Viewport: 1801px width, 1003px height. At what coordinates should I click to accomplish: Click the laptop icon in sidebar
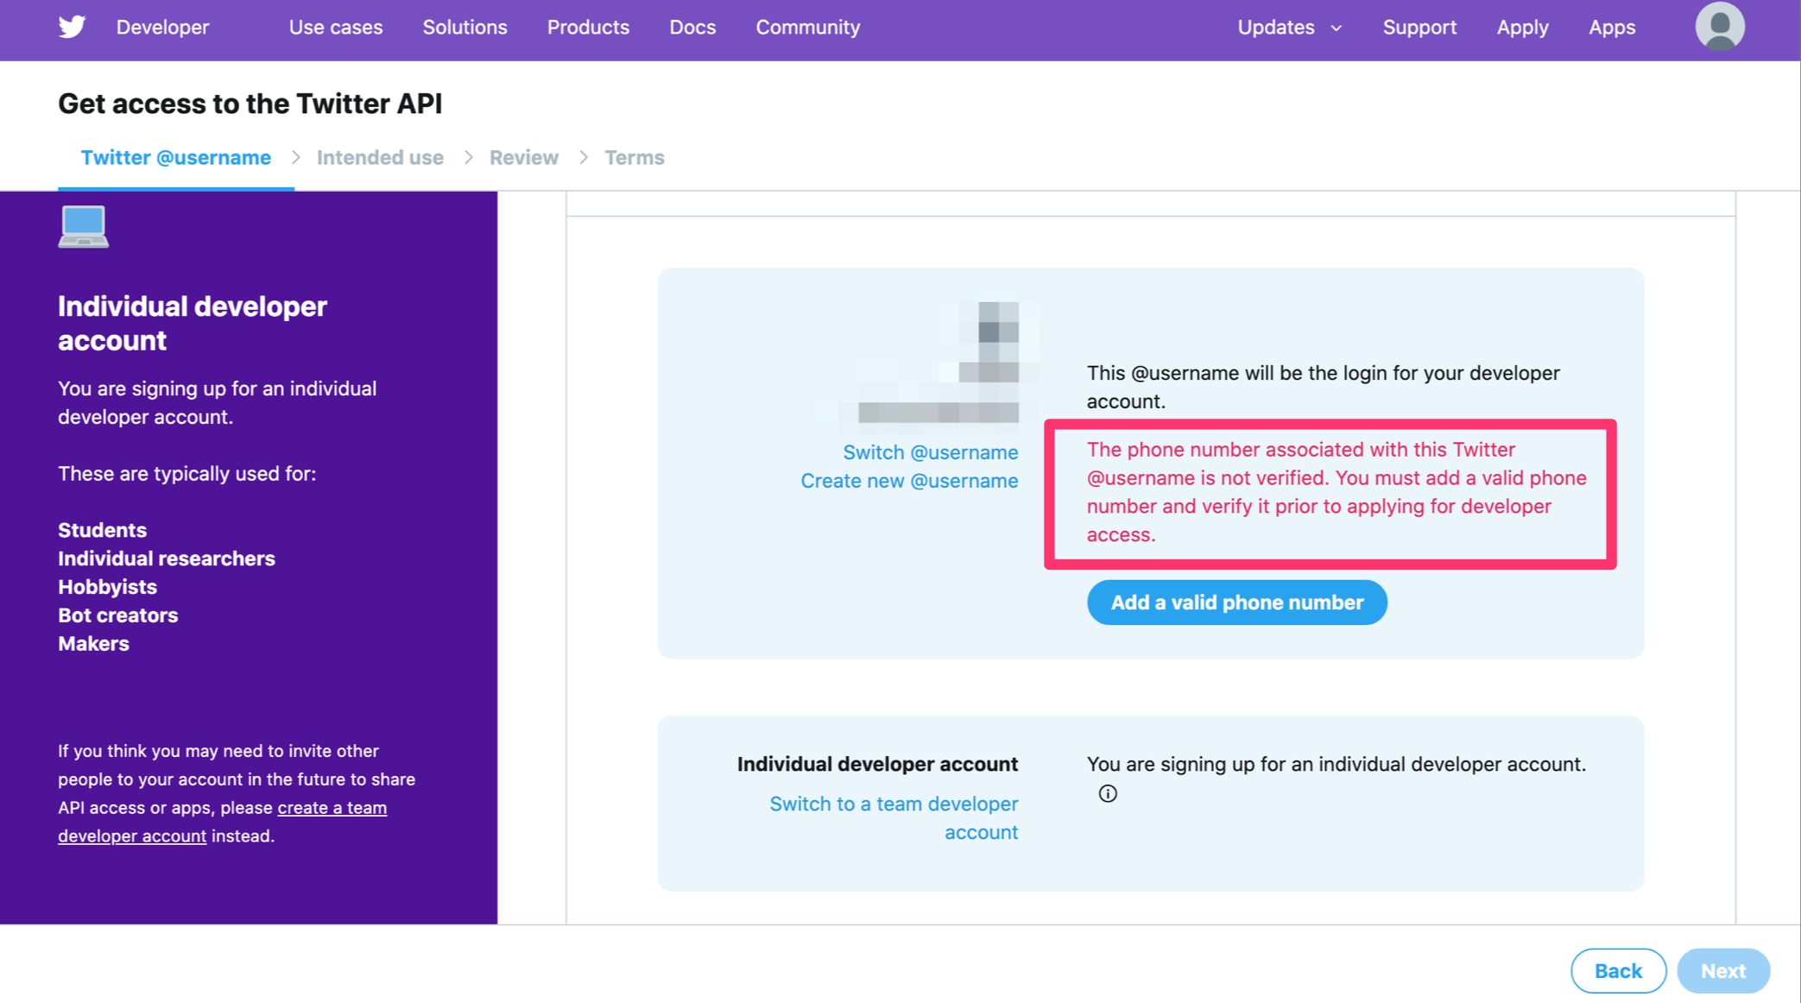click(x=84, y=227)
